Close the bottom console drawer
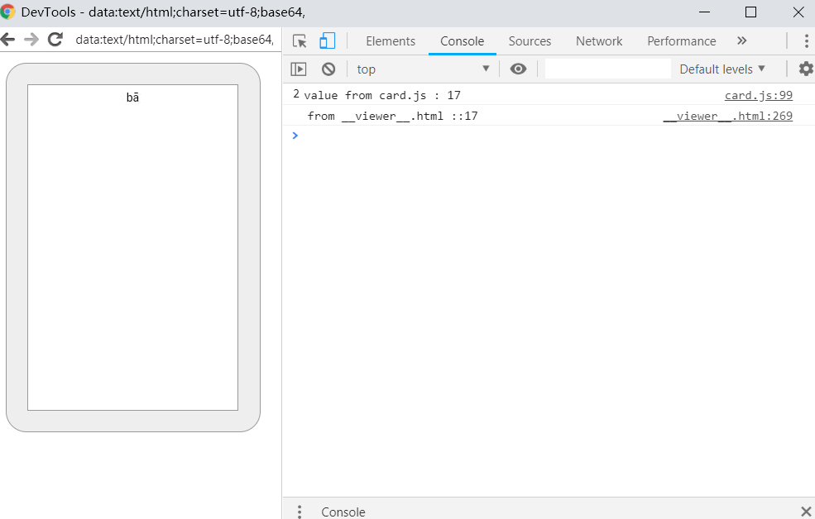Viewport: 815px width, 519px height. click(806, 512)
